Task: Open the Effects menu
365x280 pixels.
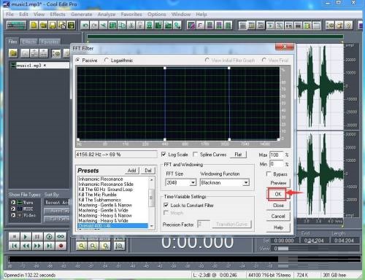Action: pyautogui.click(x=58, y=15)
